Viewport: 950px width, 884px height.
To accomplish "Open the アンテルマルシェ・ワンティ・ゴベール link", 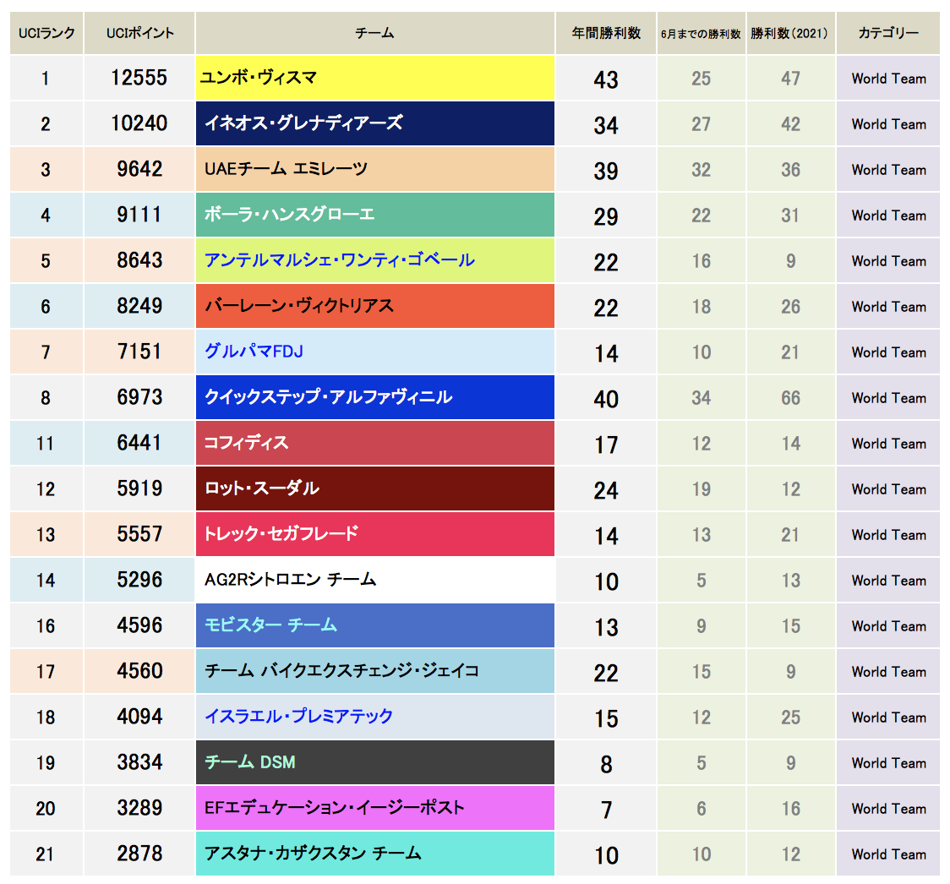I will 339,260.
